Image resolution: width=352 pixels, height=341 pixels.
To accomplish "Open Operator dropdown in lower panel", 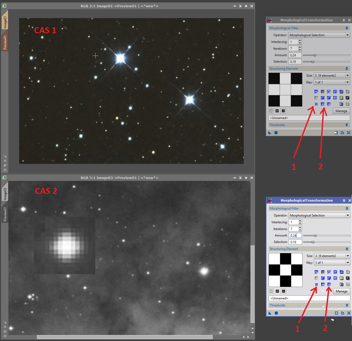I will 319,215.
